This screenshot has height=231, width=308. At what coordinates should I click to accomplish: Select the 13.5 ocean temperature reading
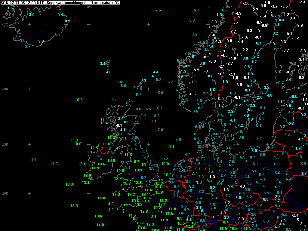click(74, 206)
